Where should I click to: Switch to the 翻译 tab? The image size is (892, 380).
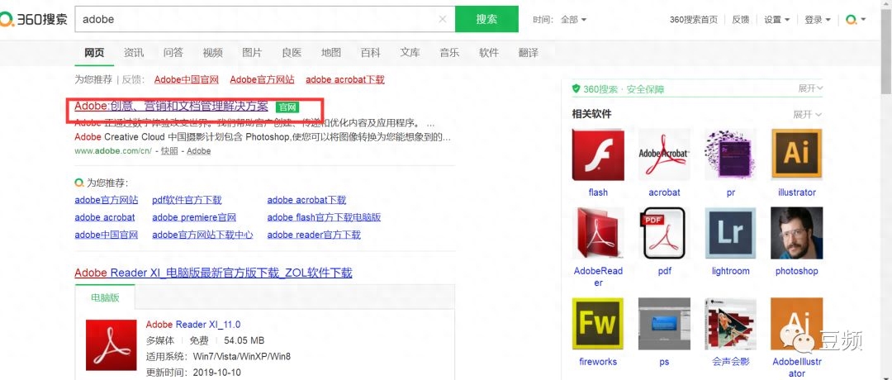[x=528, y=53]
